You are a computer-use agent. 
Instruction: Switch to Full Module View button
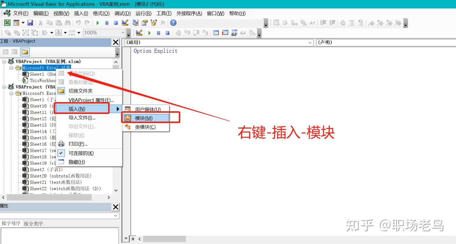(x=133, y=239)
